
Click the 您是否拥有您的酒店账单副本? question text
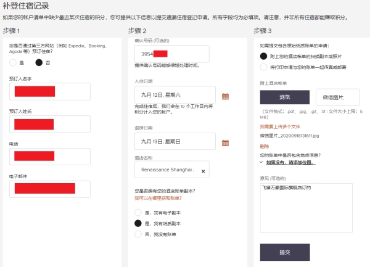165,191
